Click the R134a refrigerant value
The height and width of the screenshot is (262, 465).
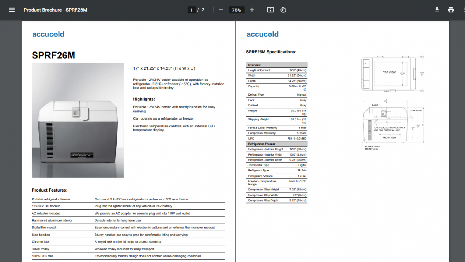pos(302,170)
